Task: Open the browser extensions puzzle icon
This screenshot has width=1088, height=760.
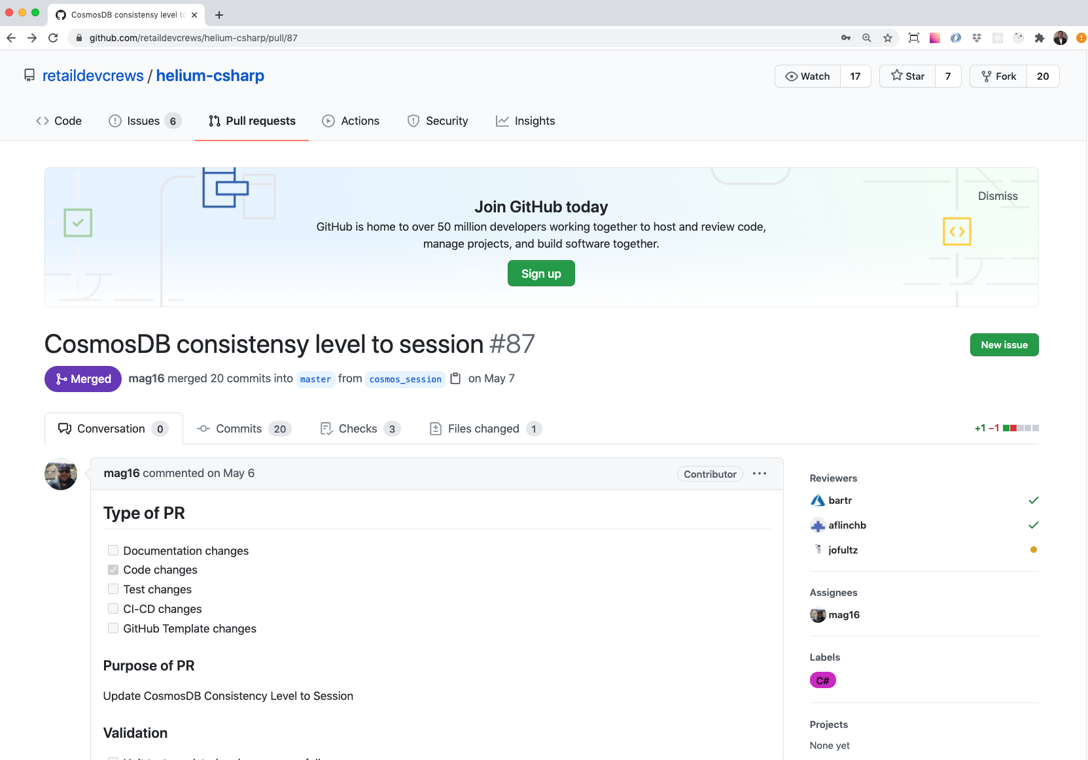Action: click(1039, 38)
